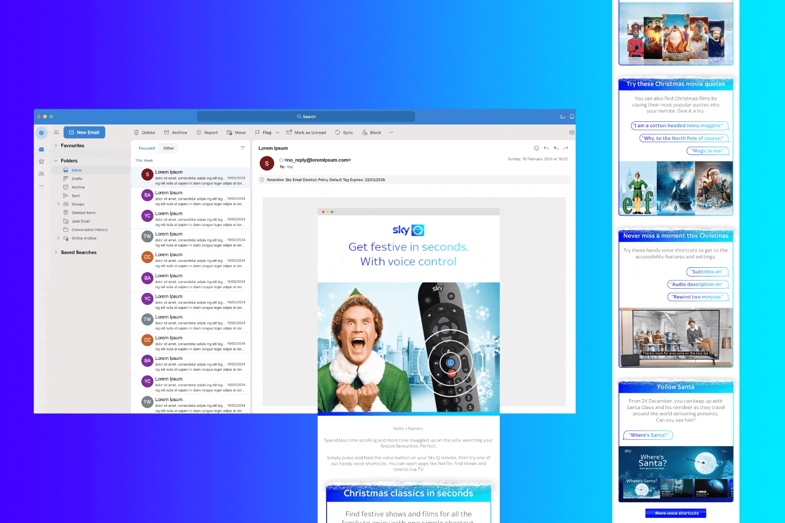Open the megaphone announcements icon

tap(563, 117)
